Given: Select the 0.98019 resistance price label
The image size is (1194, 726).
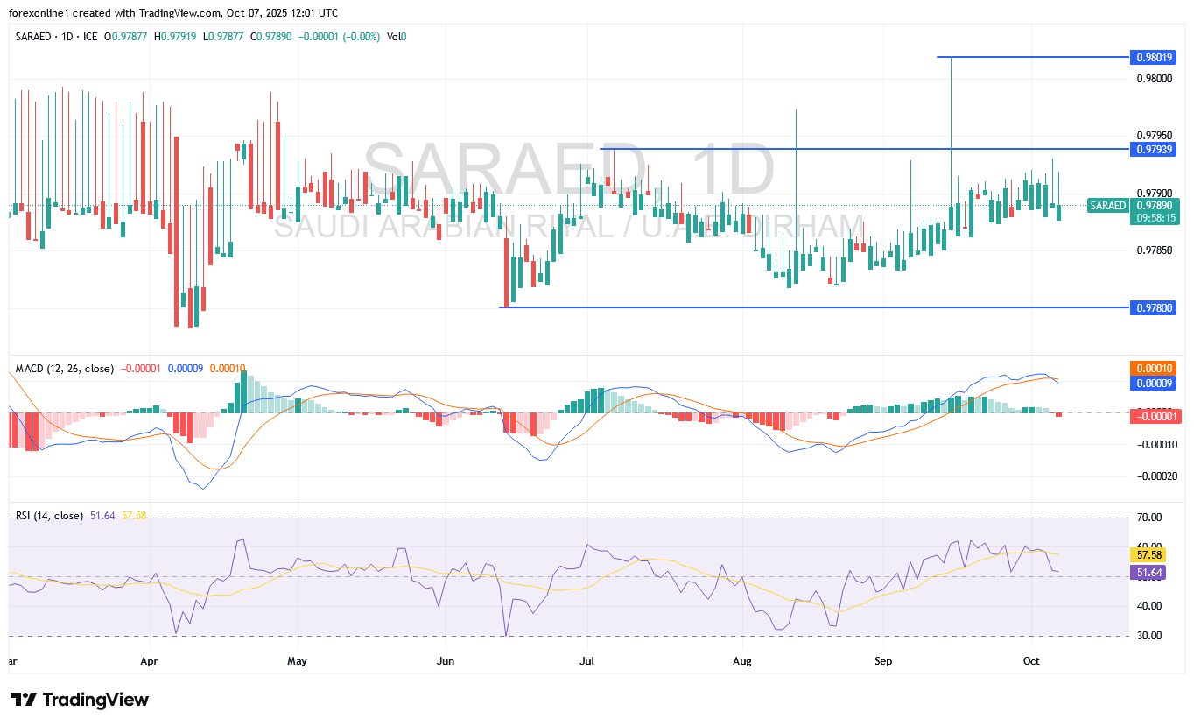Looking at the screenshot, I should 1154,57.
